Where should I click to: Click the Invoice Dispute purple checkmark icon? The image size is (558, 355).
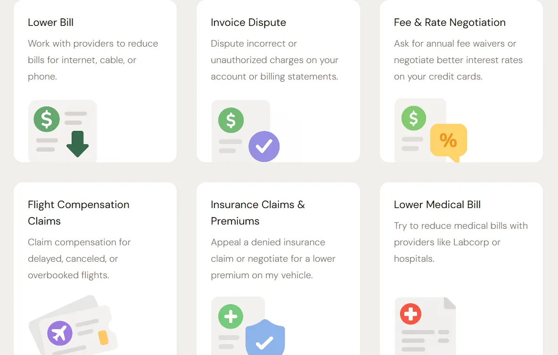click(264, 146)
